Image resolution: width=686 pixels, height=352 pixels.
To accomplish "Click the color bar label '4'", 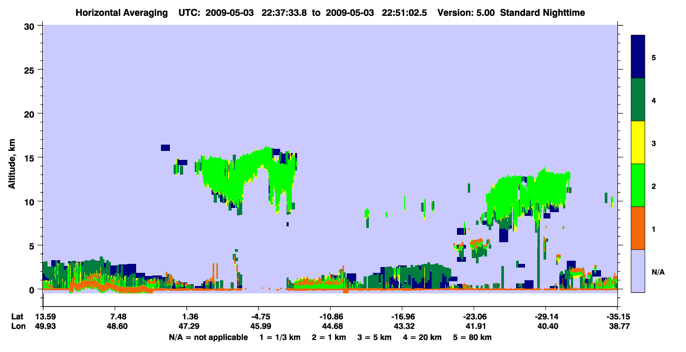I will click(x=654, y=100).
